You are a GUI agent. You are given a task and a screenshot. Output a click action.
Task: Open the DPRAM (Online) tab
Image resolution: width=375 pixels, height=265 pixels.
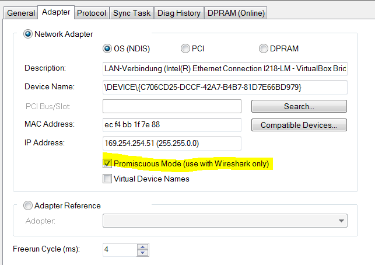click(x=236, y=13)
